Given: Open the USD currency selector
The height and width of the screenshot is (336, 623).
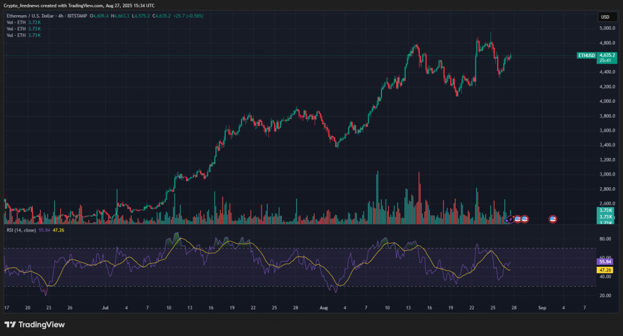Looking at the screenshot, I should pyautogui.click(x=605, y=17).
